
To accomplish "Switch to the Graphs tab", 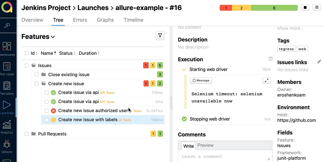I will pos(105,20).
